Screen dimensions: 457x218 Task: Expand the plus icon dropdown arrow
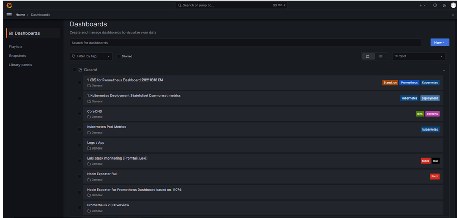[x=425, y=5]
